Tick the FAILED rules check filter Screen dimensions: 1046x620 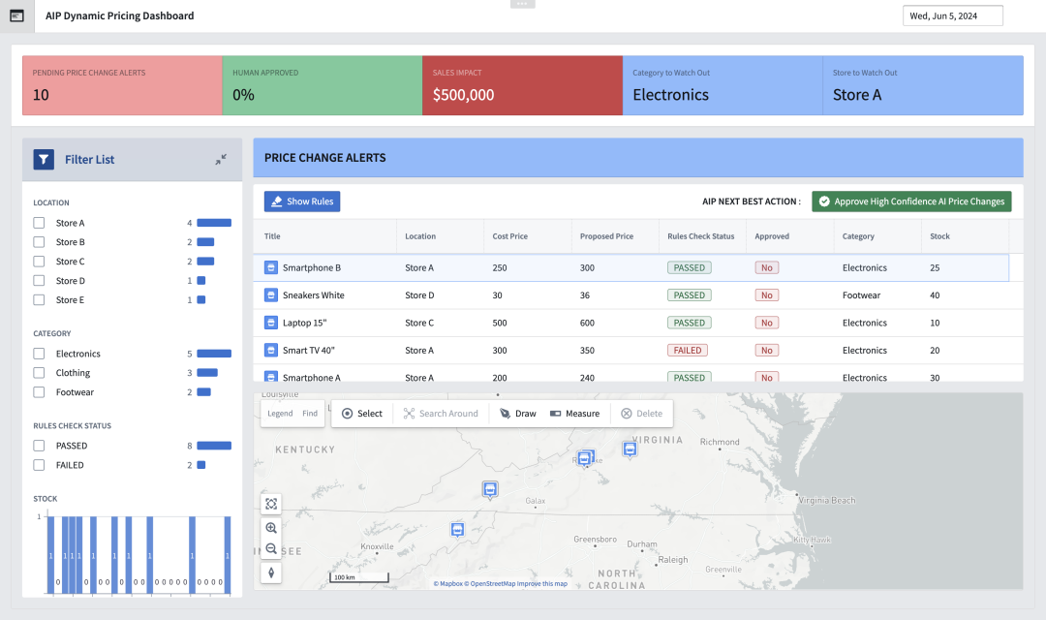click(x=39, y=465)
